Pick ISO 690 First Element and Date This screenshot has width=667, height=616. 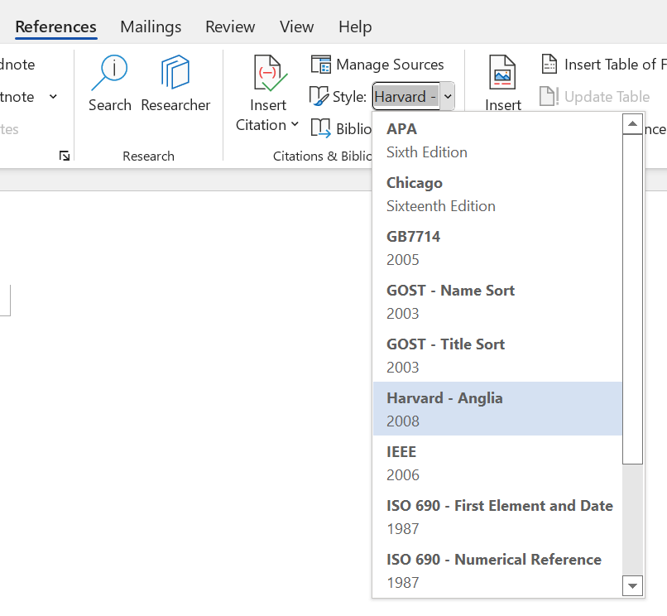coord(497,517)
